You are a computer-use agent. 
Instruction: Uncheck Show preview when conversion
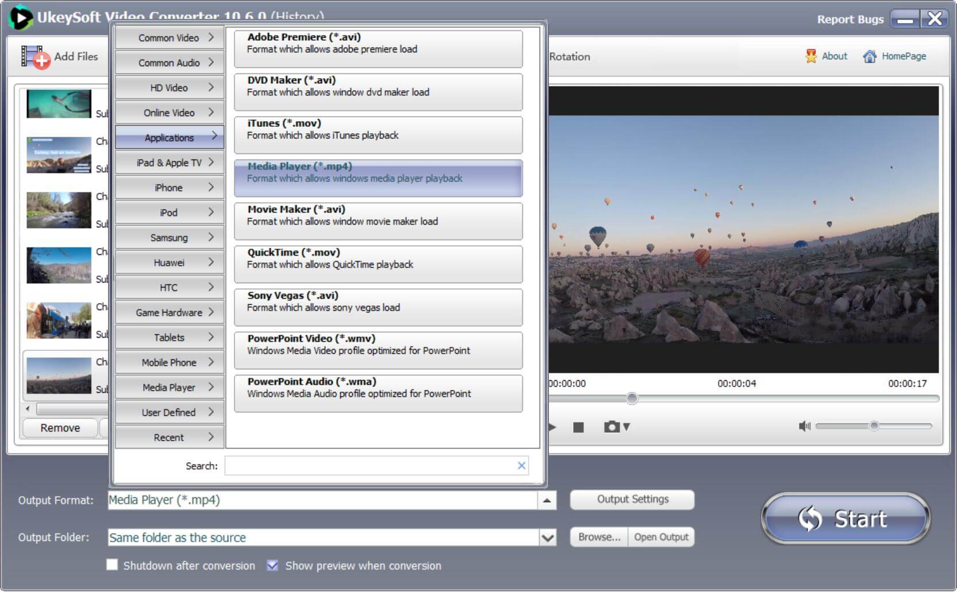coord(272,565)
